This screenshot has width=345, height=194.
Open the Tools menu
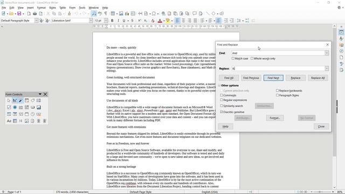click(x=82, y=8)
